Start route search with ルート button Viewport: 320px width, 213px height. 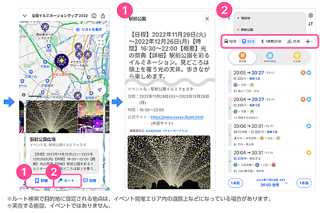tap(66, 181)
